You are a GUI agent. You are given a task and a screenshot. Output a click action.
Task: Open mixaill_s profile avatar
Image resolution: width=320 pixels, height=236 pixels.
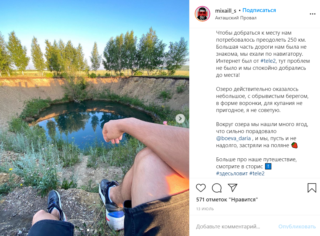(x=202, y=14)
